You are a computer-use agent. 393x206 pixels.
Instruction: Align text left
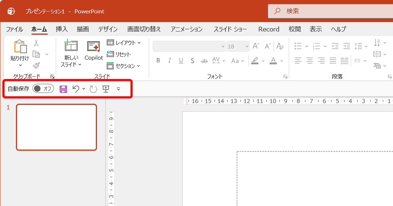pos(298,60)
